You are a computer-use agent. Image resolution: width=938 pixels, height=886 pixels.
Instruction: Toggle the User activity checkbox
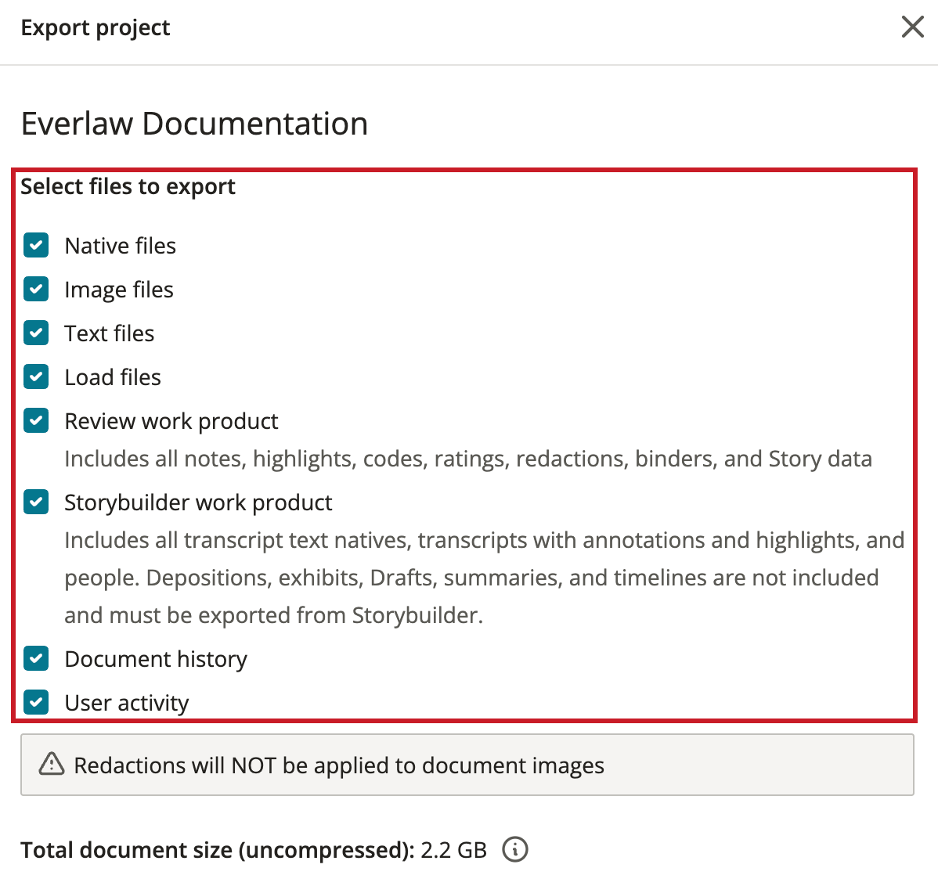pyautogui.click(x=36, y=703)
